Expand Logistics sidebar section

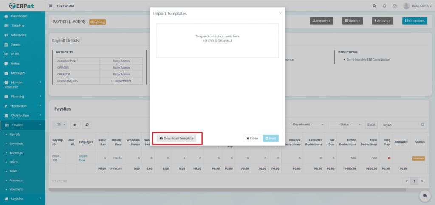point(23,199)
